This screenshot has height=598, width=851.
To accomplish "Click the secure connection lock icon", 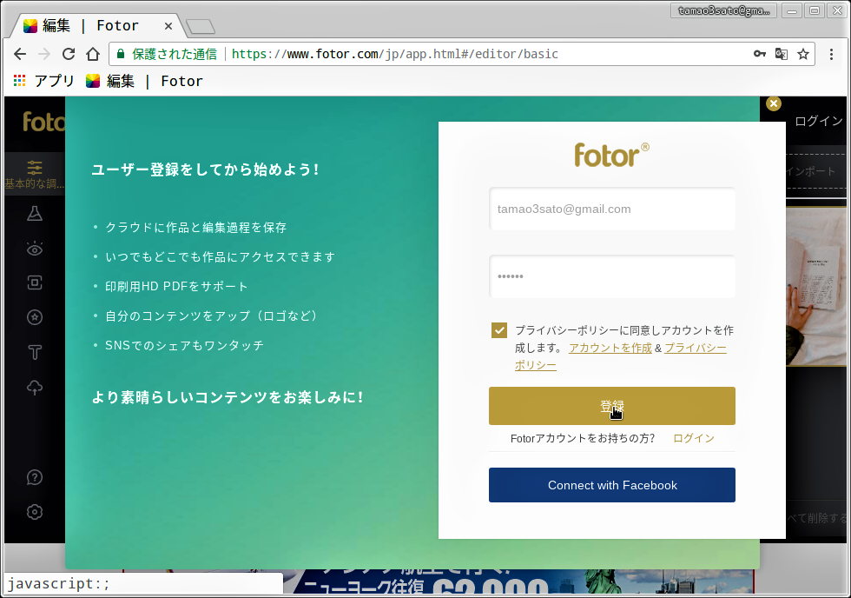I will [x=121, y=54].
